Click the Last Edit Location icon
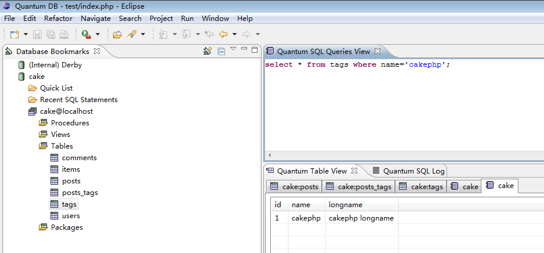 209,35
